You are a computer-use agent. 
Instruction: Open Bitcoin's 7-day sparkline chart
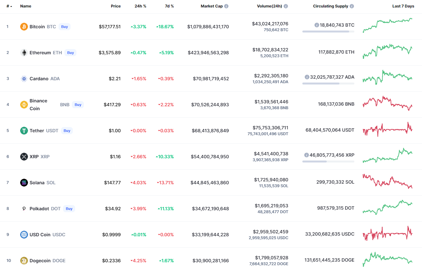(388, 25)
